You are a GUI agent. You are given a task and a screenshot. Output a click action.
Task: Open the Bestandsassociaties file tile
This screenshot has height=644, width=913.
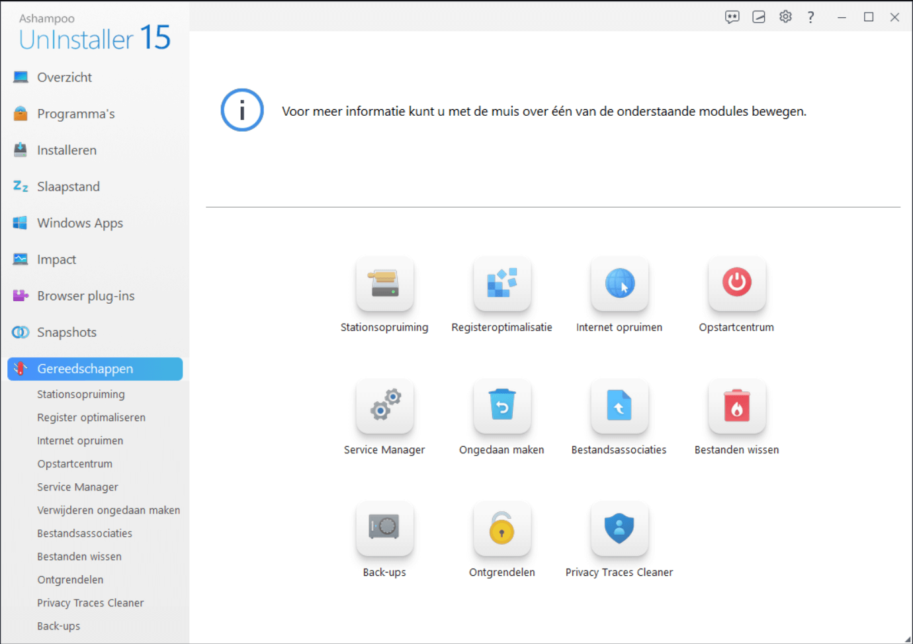(619, 406)
